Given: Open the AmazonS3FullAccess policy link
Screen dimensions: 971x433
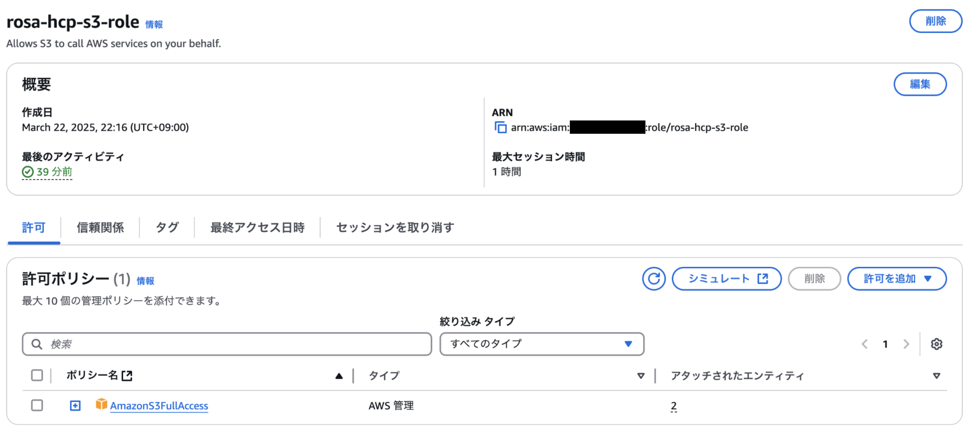Looking at the screenshot, I should 159,406.
